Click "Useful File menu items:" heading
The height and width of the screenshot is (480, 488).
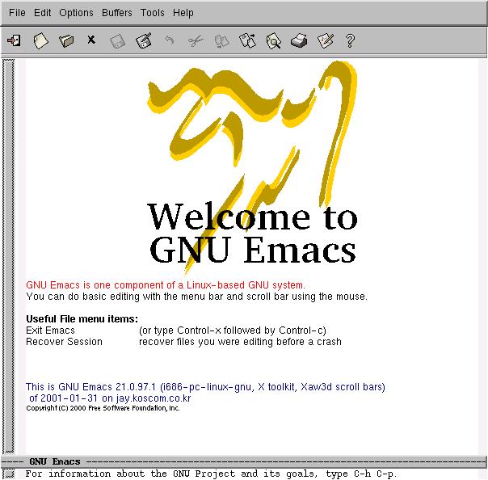point(82,319)
